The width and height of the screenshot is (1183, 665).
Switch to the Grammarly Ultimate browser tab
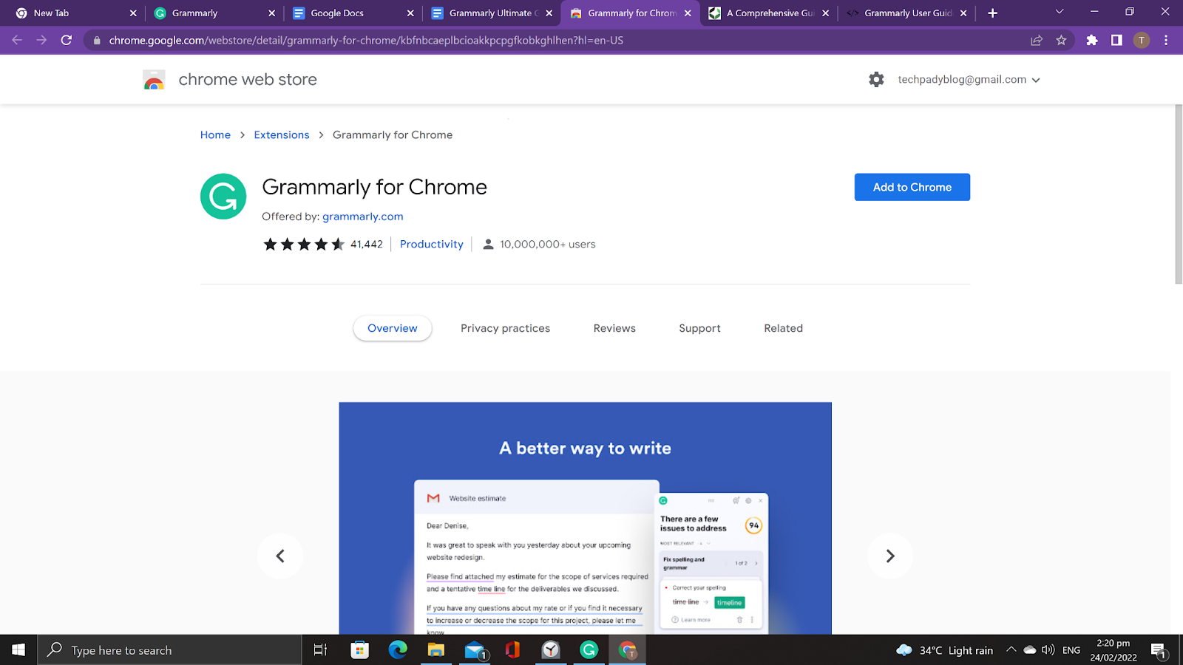click(x=492, y=13)
